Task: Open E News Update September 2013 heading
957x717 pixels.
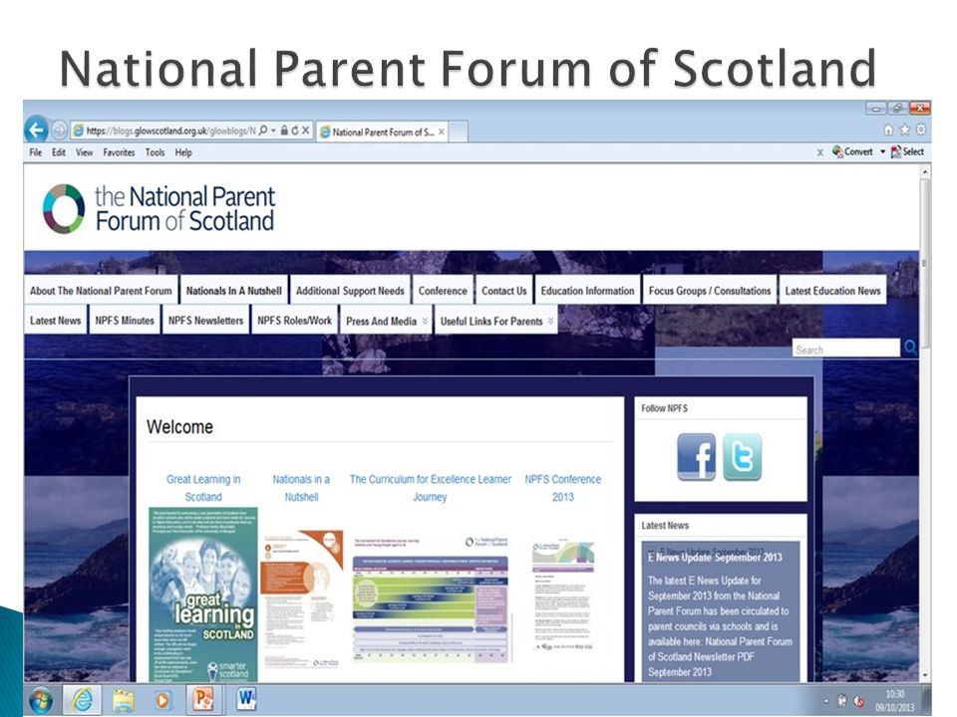Action: coord(715,557)
